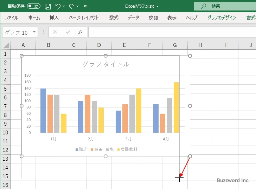This screenshot has height=189, width=256.
Task: Select column A header
Action: pos(23,45)
